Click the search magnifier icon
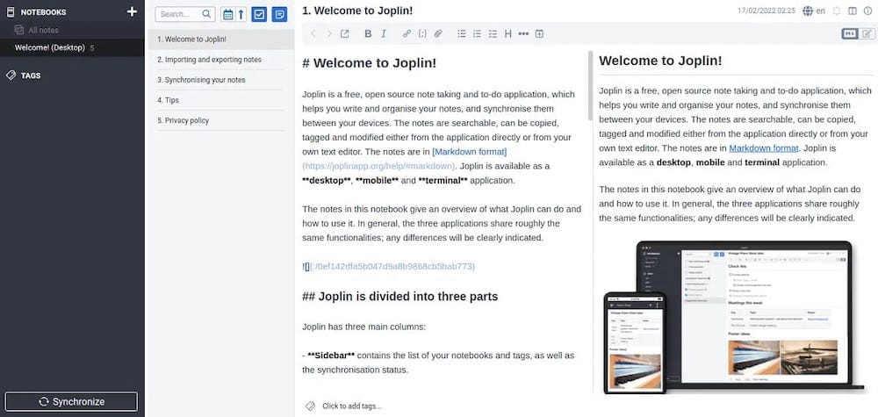The image size is (878, 417). pyautogui.click(x=206, y=14)
